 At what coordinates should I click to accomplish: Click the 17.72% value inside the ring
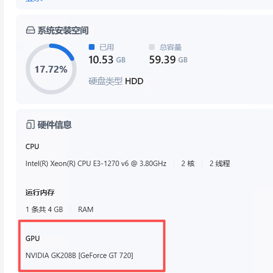pos(51,69)
